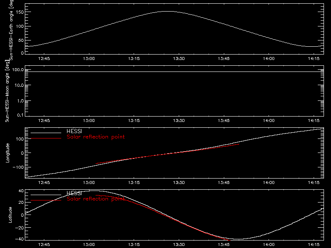Click 13:30 time label under Longitude plot
Image resolution: width=331 pixels, height=248 pixels.
coord(179,182)
